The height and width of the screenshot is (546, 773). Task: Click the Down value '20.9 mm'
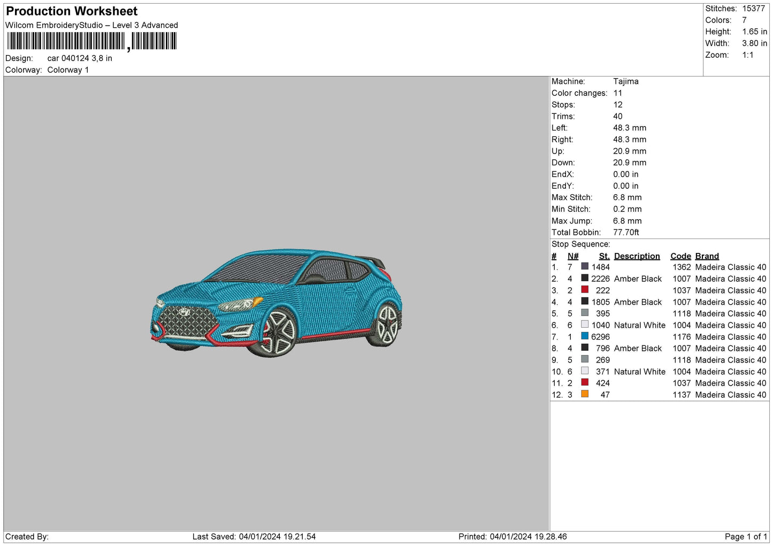[x=630, y=163]
